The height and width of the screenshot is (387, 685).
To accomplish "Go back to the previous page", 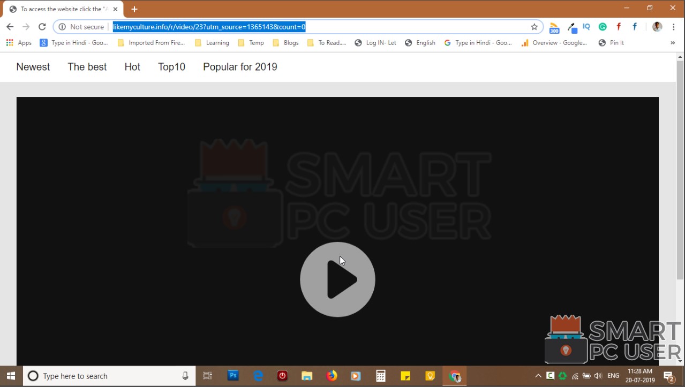I will (10, 27).
